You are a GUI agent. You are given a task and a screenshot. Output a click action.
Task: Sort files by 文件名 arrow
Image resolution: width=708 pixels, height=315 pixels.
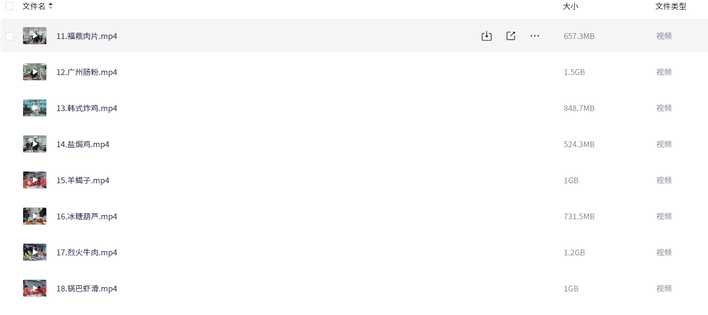tap(51, 6)
